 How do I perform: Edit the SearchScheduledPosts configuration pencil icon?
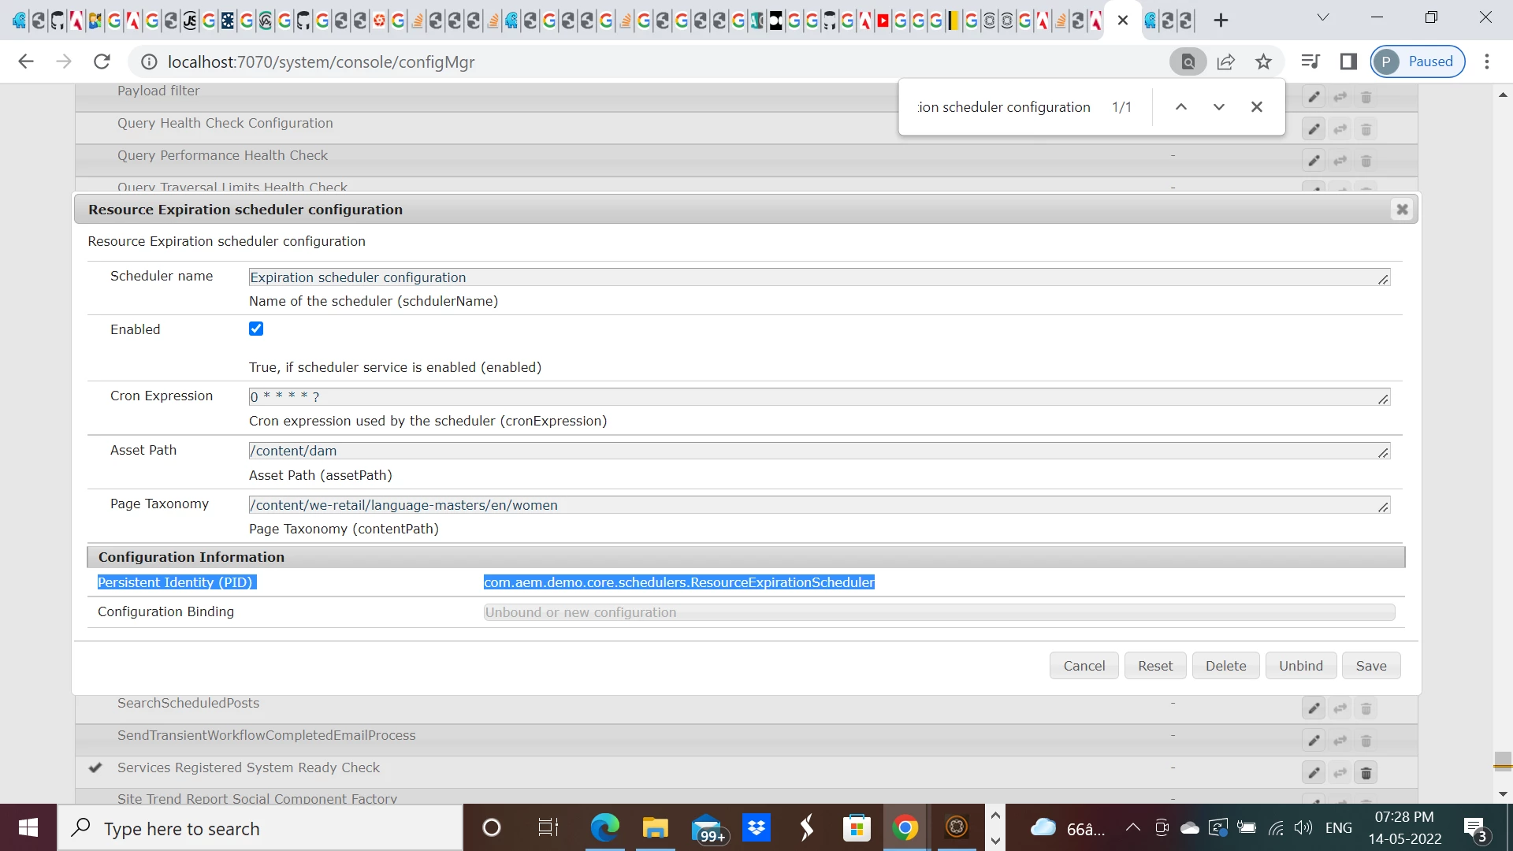pyautogui.click(x=1314, y=708)
